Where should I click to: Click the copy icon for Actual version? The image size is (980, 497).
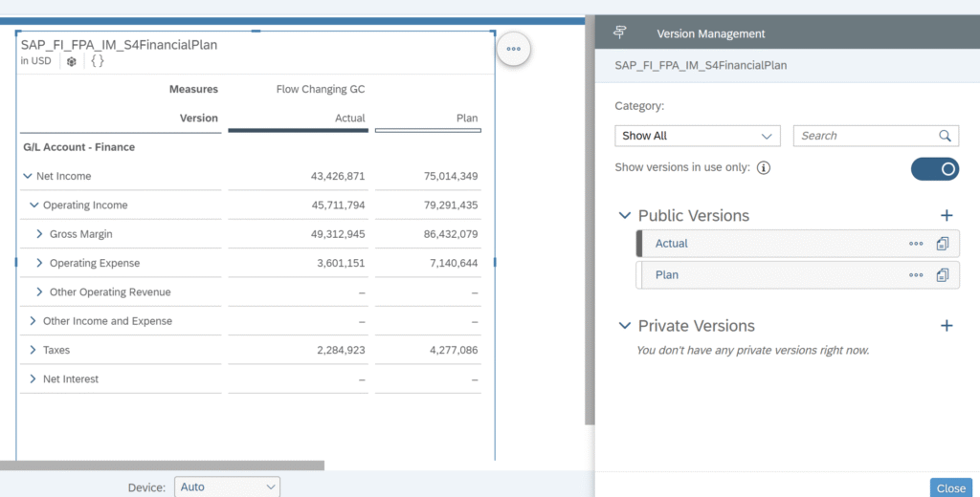tap(943, 244)
